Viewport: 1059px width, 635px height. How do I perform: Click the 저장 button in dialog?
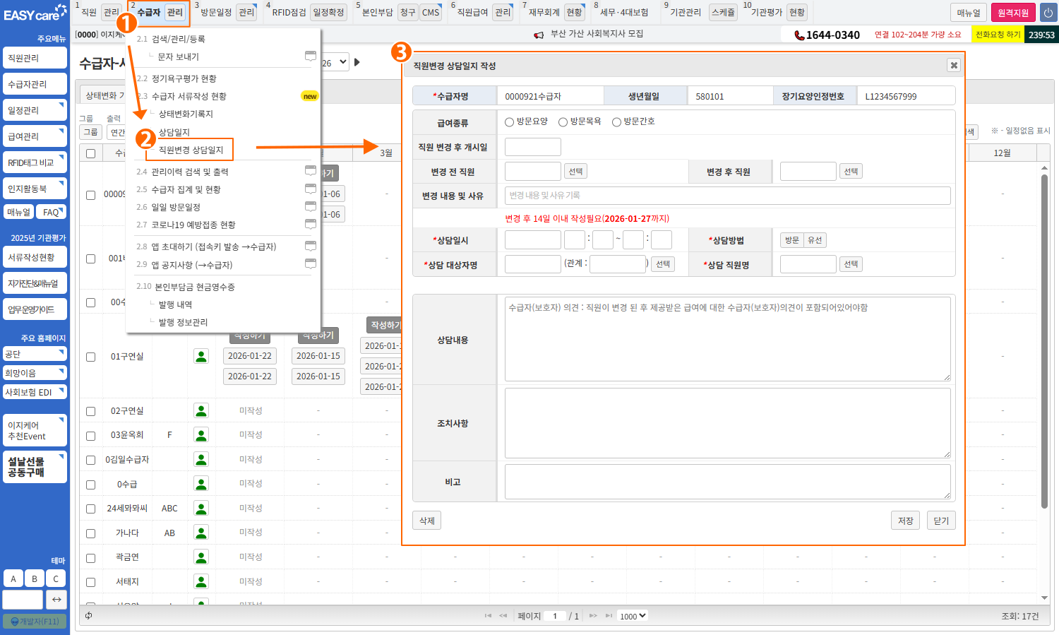tap(905, 521)
